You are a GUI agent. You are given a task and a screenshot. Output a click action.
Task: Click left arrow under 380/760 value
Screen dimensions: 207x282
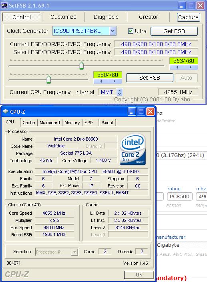tap(101, 81)
